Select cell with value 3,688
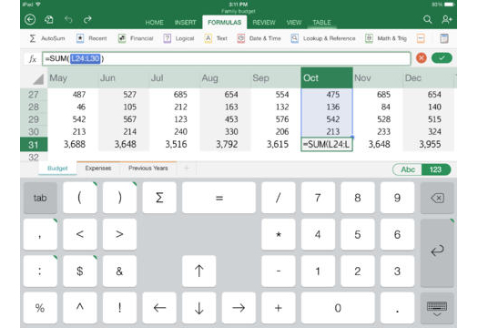 point(73,144)
